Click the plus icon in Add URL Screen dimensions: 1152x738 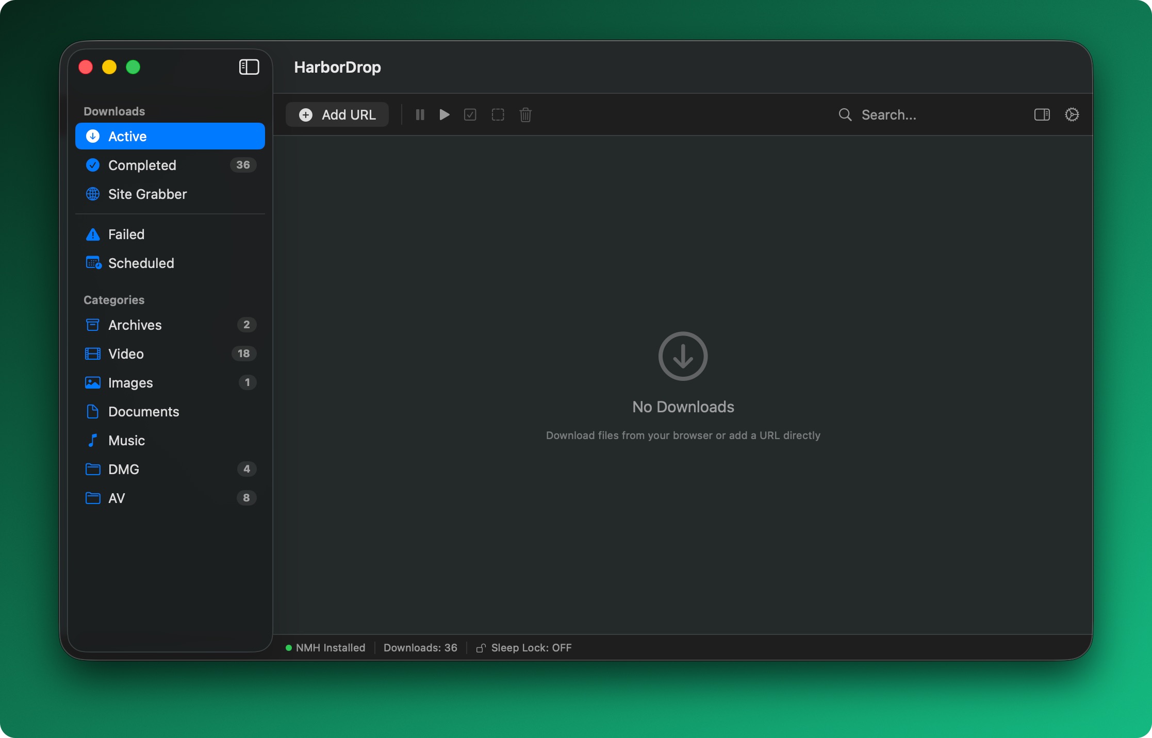(306, 114)
